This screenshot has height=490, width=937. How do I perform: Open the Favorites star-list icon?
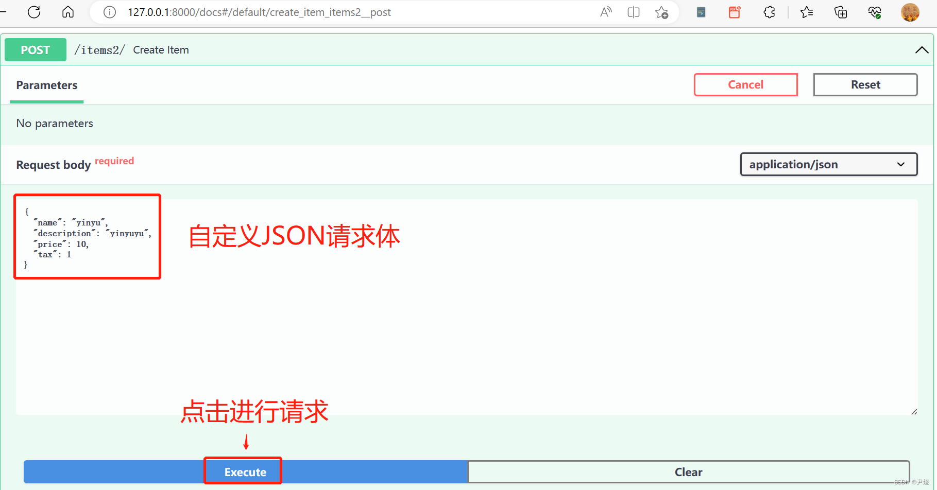click(807, 12)
